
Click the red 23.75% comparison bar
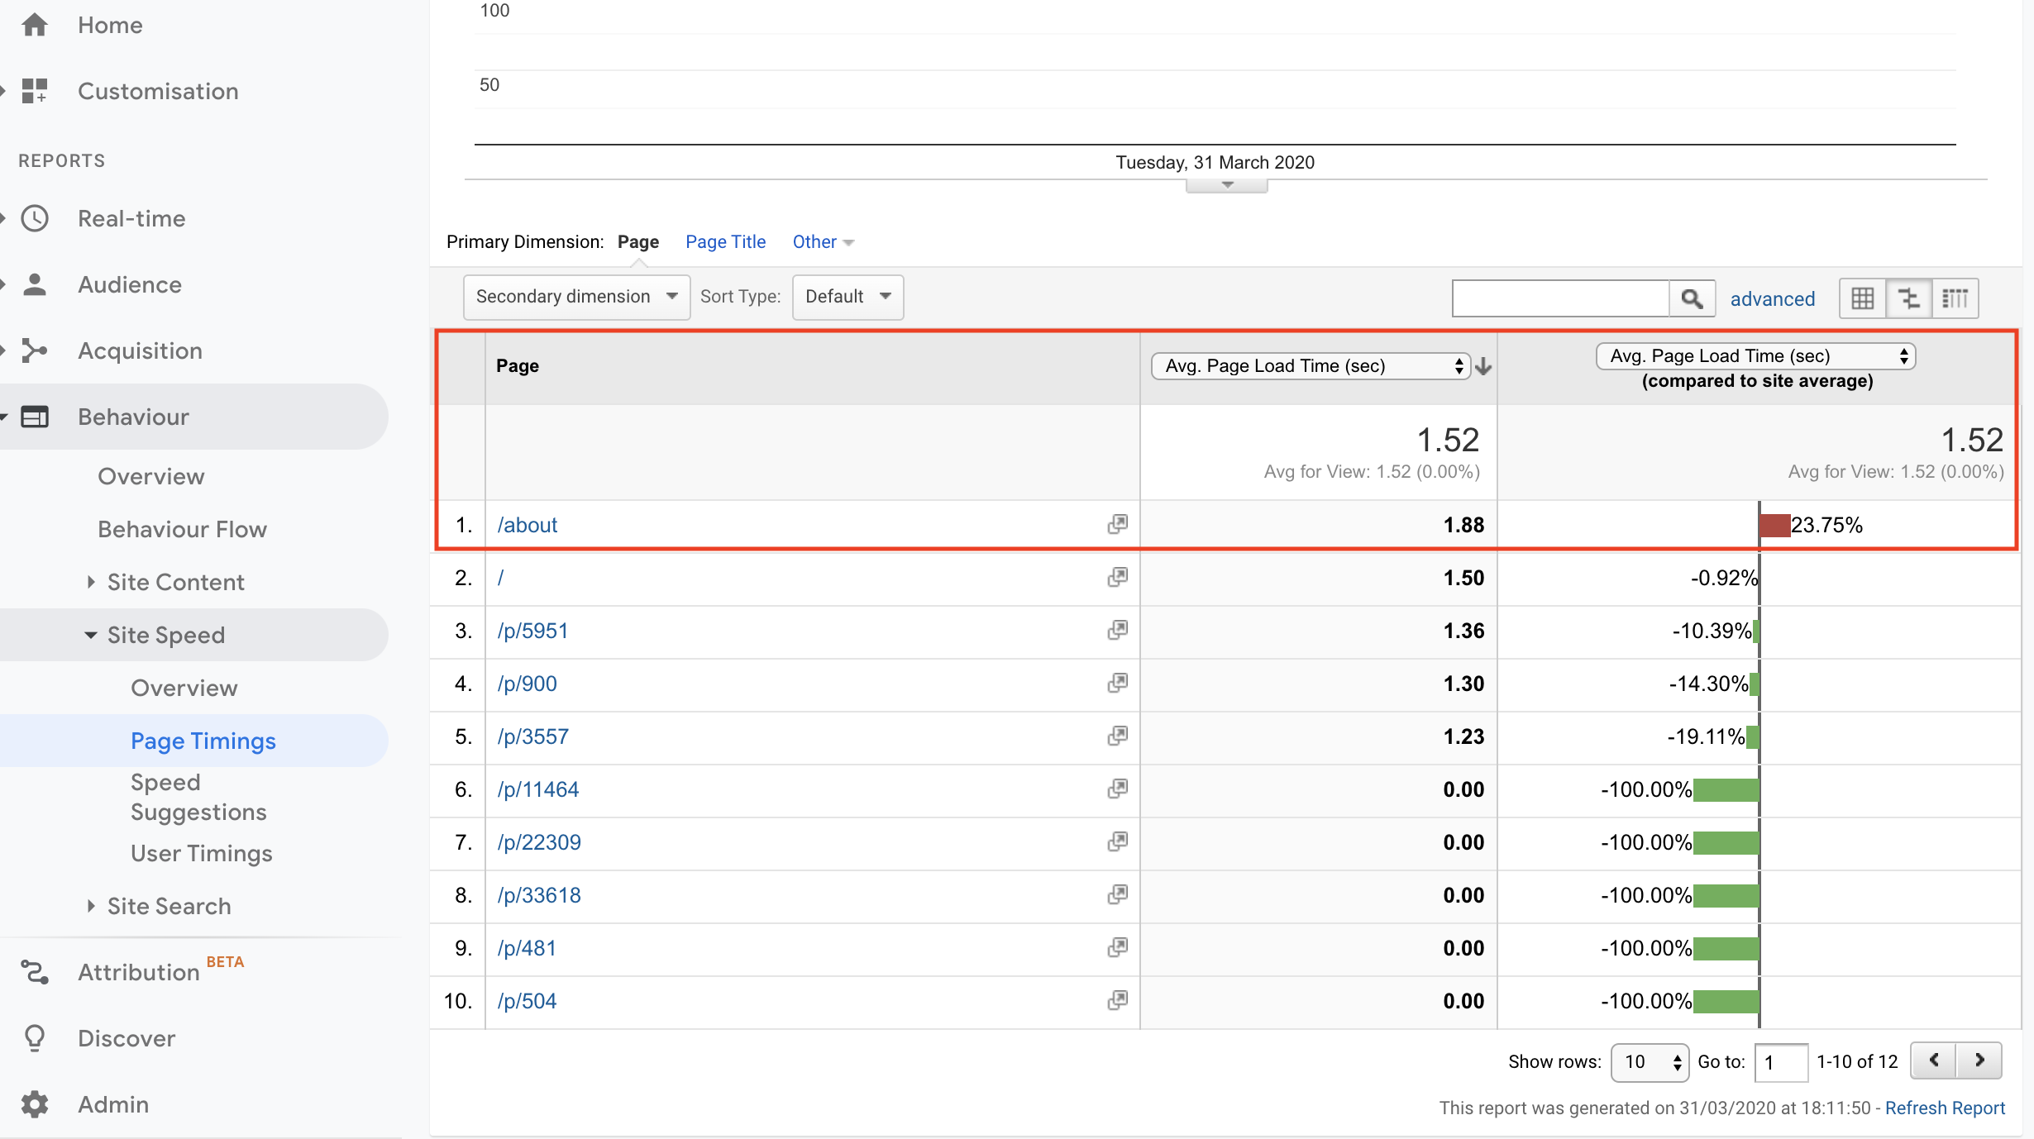click(1774, 525)
